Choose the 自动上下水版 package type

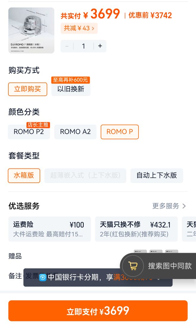pos(157,175)
